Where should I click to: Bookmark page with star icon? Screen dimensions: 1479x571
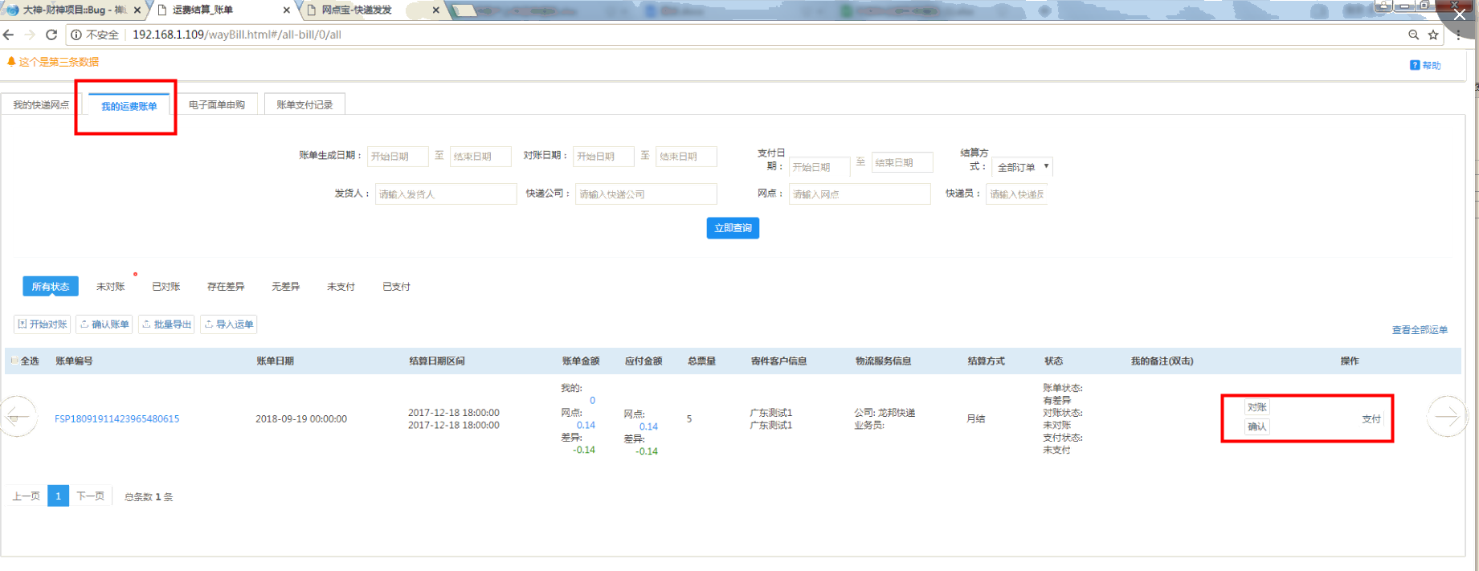(x=1433, y=35)
